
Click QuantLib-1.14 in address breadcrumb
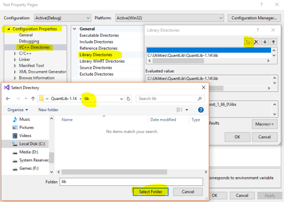point(64,99)
